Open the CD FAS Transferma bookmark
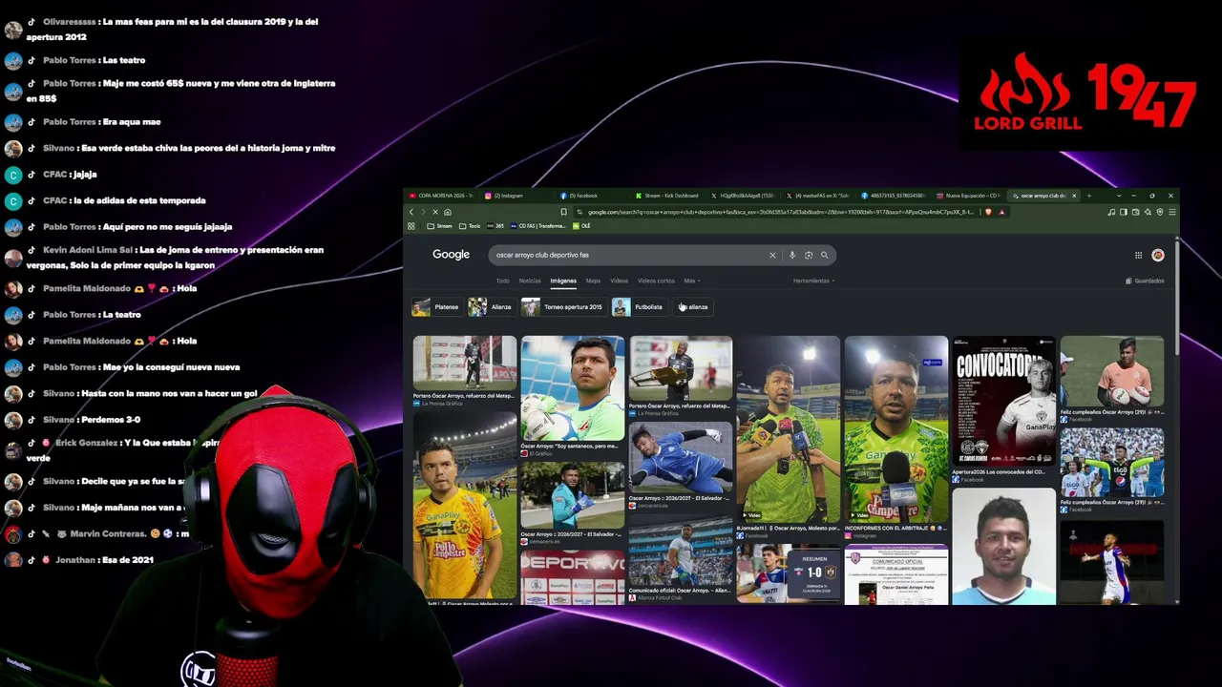 [538, 226]
